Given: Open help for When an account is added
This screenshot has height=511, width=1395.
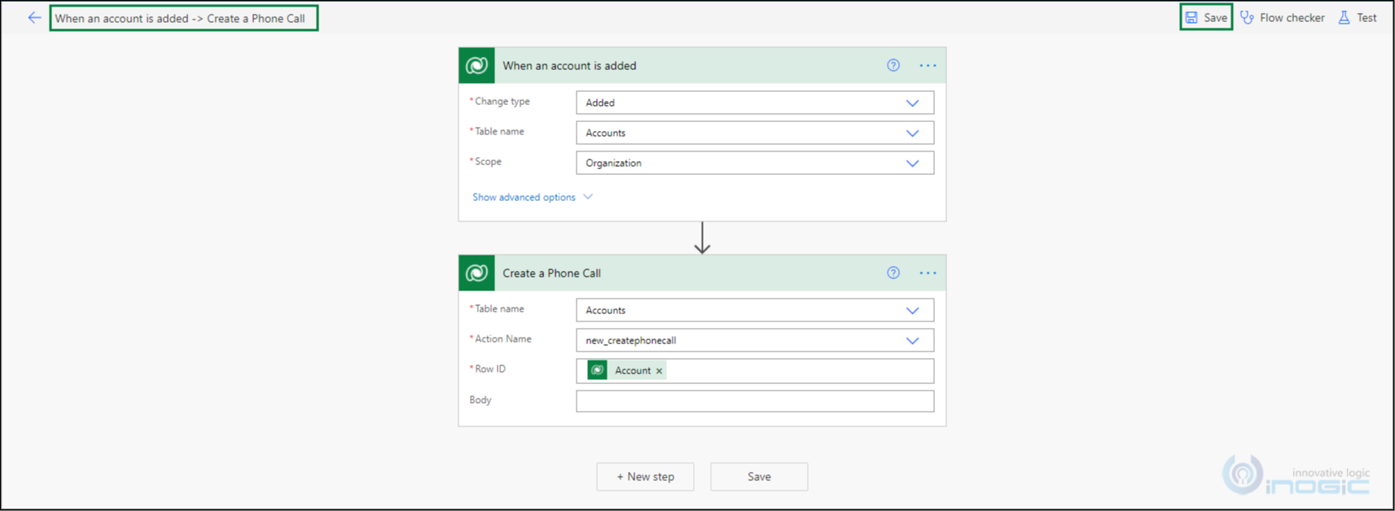Looking at the screenshot, I should (x=893, y=66).
